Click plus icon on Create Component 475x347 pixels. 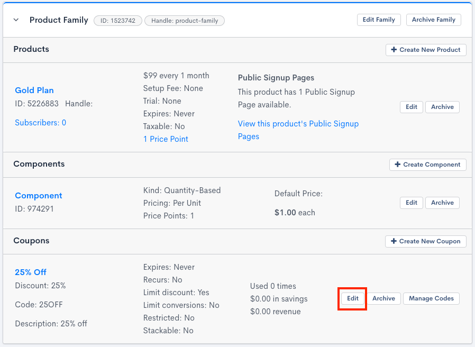[x=397, y=165]
